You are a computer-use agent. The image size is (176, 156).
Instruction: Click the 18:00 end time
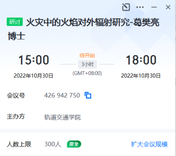(x=141, y=60)
